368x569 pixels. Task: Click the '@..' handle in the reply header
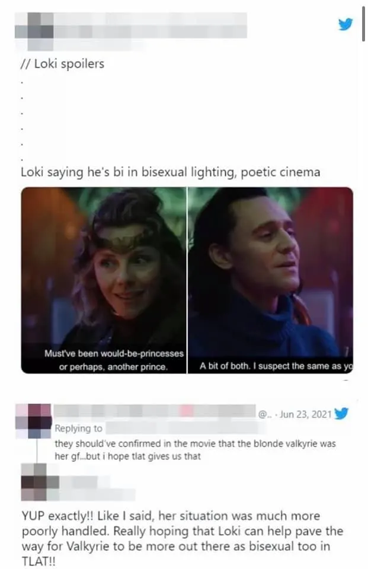coord(264,414)
